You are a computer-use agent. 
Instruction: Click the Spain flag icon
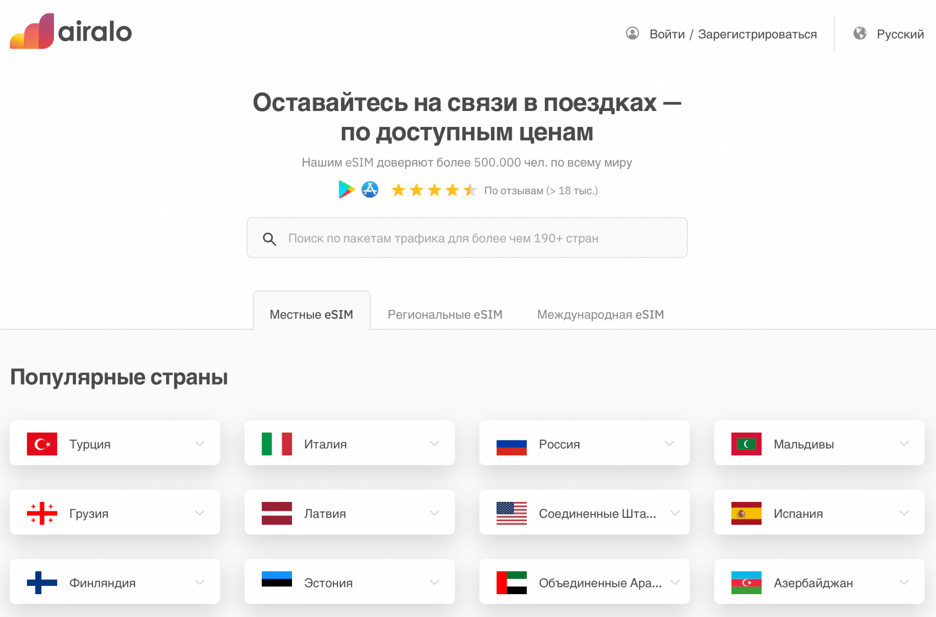coord(746,513)
